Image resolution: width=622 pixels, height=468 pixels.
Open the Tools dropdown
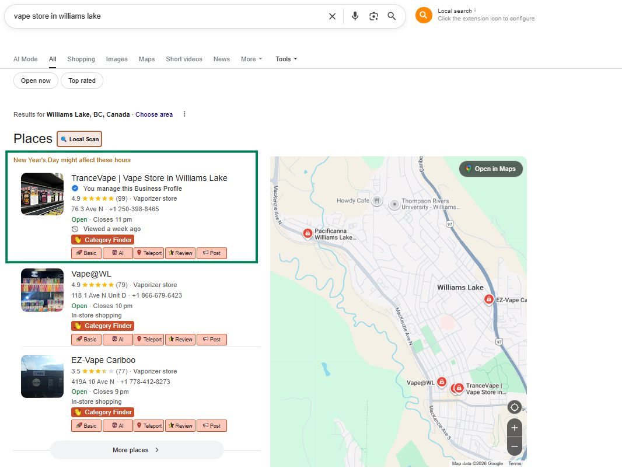[x=286, y=59]
